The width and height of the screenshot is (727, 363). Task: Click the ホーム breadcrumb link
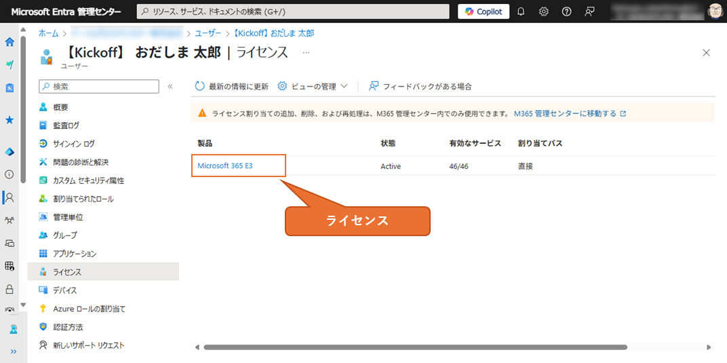tap(48, 33)
